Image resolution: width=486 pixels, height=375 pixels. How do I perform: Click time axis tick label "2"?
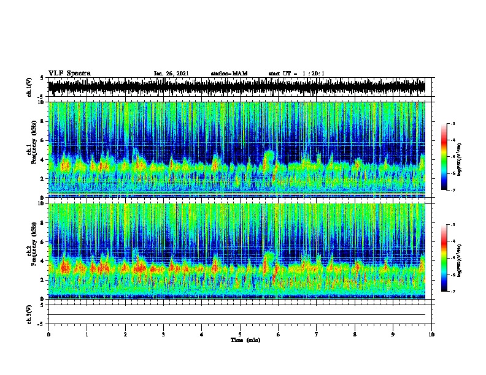(125, 335)
